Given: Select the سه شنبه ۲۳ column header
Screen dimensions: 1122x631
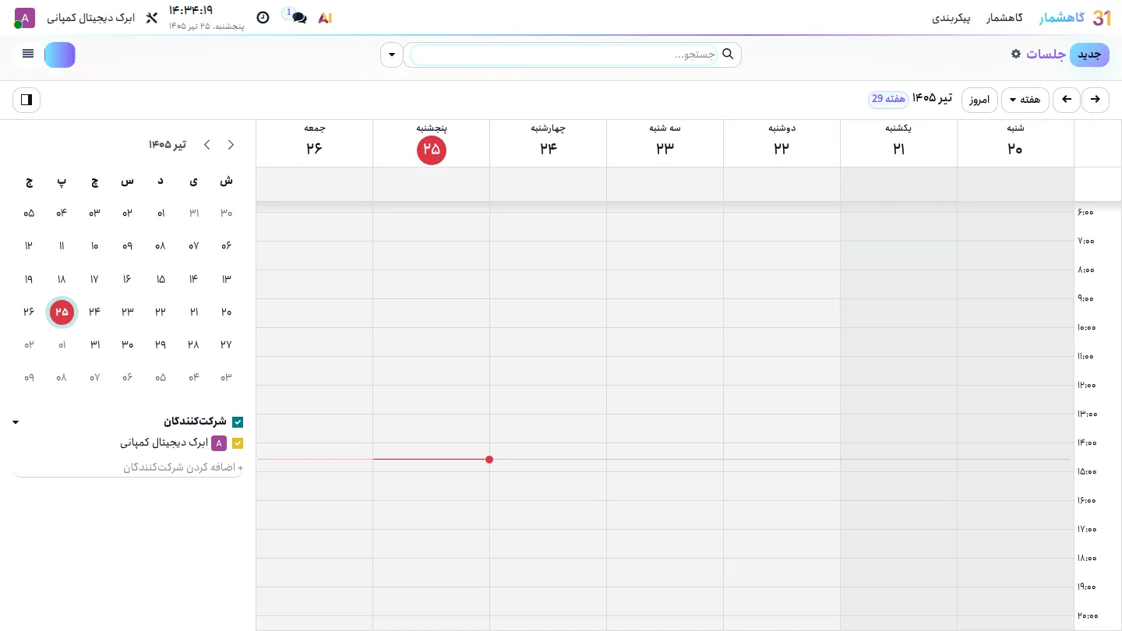Looking at the screenshot, I should coord(665,143).
